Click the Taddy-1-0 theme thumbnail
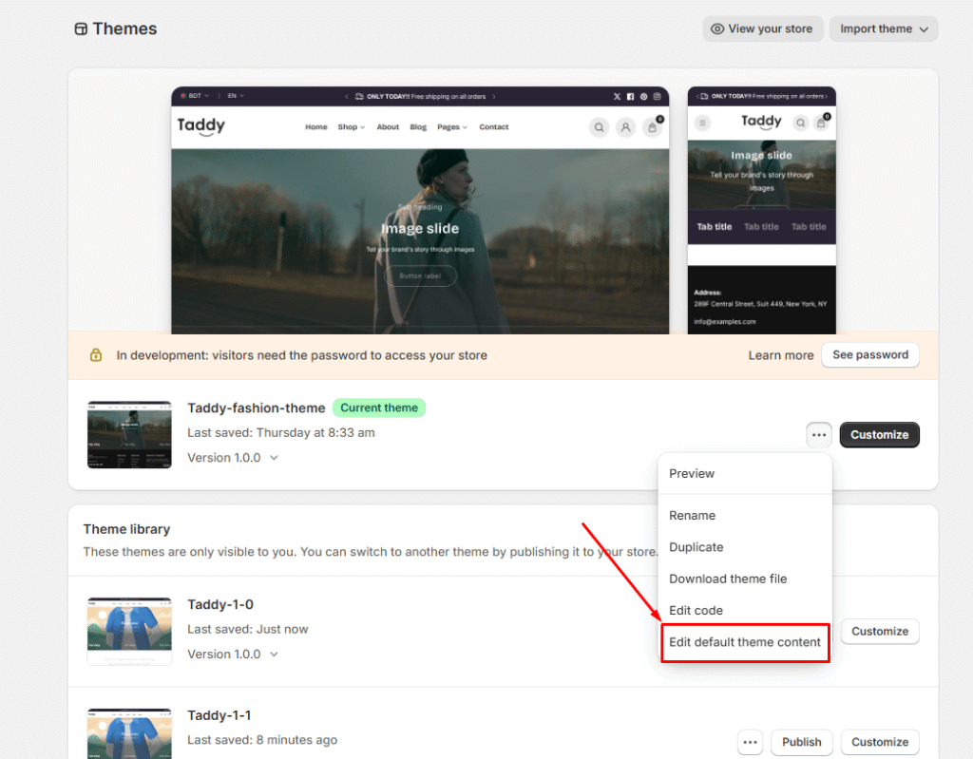The width and height of the screenshot is (973, 759). tap(129, 631)
